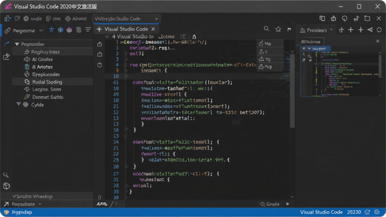
Task: Choose the Nie entry in the popup menu
Action: tap(270, 44)
